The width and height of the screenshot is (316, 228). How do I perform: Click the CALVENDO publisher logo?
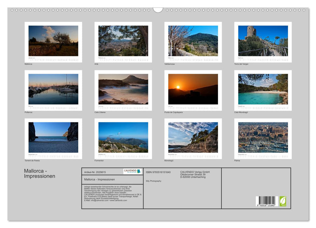coord(131,171)
